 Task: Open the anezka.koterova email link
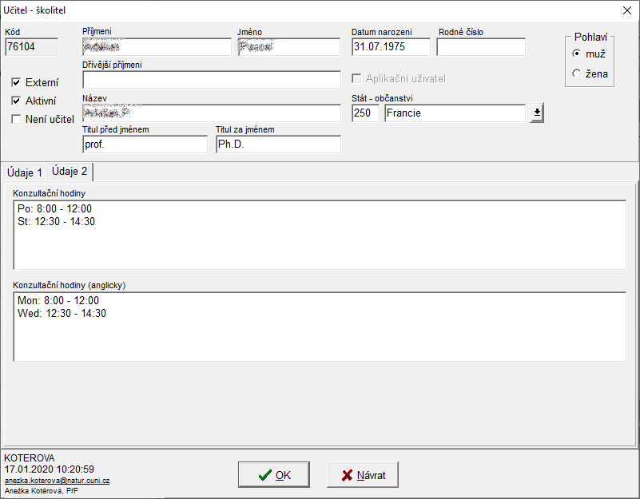click(57, 481)
